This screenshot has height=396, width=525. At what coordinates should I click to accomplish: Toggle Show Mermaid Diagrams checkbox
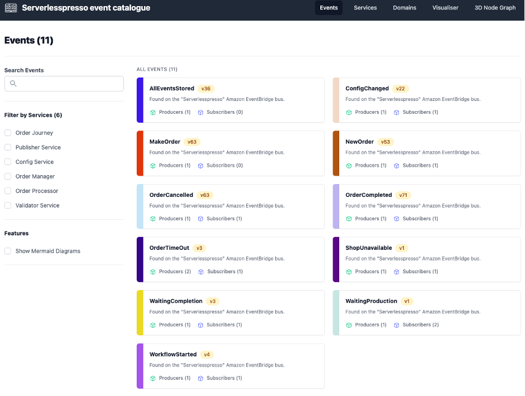(8, 251)
